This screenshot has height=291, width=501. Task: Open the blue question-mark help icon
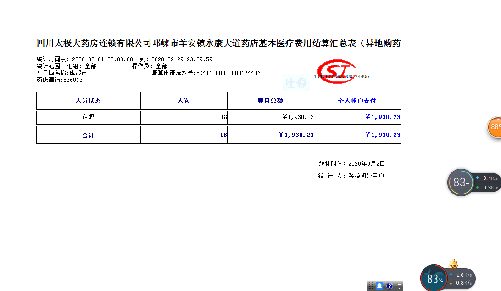click(389, 286)
